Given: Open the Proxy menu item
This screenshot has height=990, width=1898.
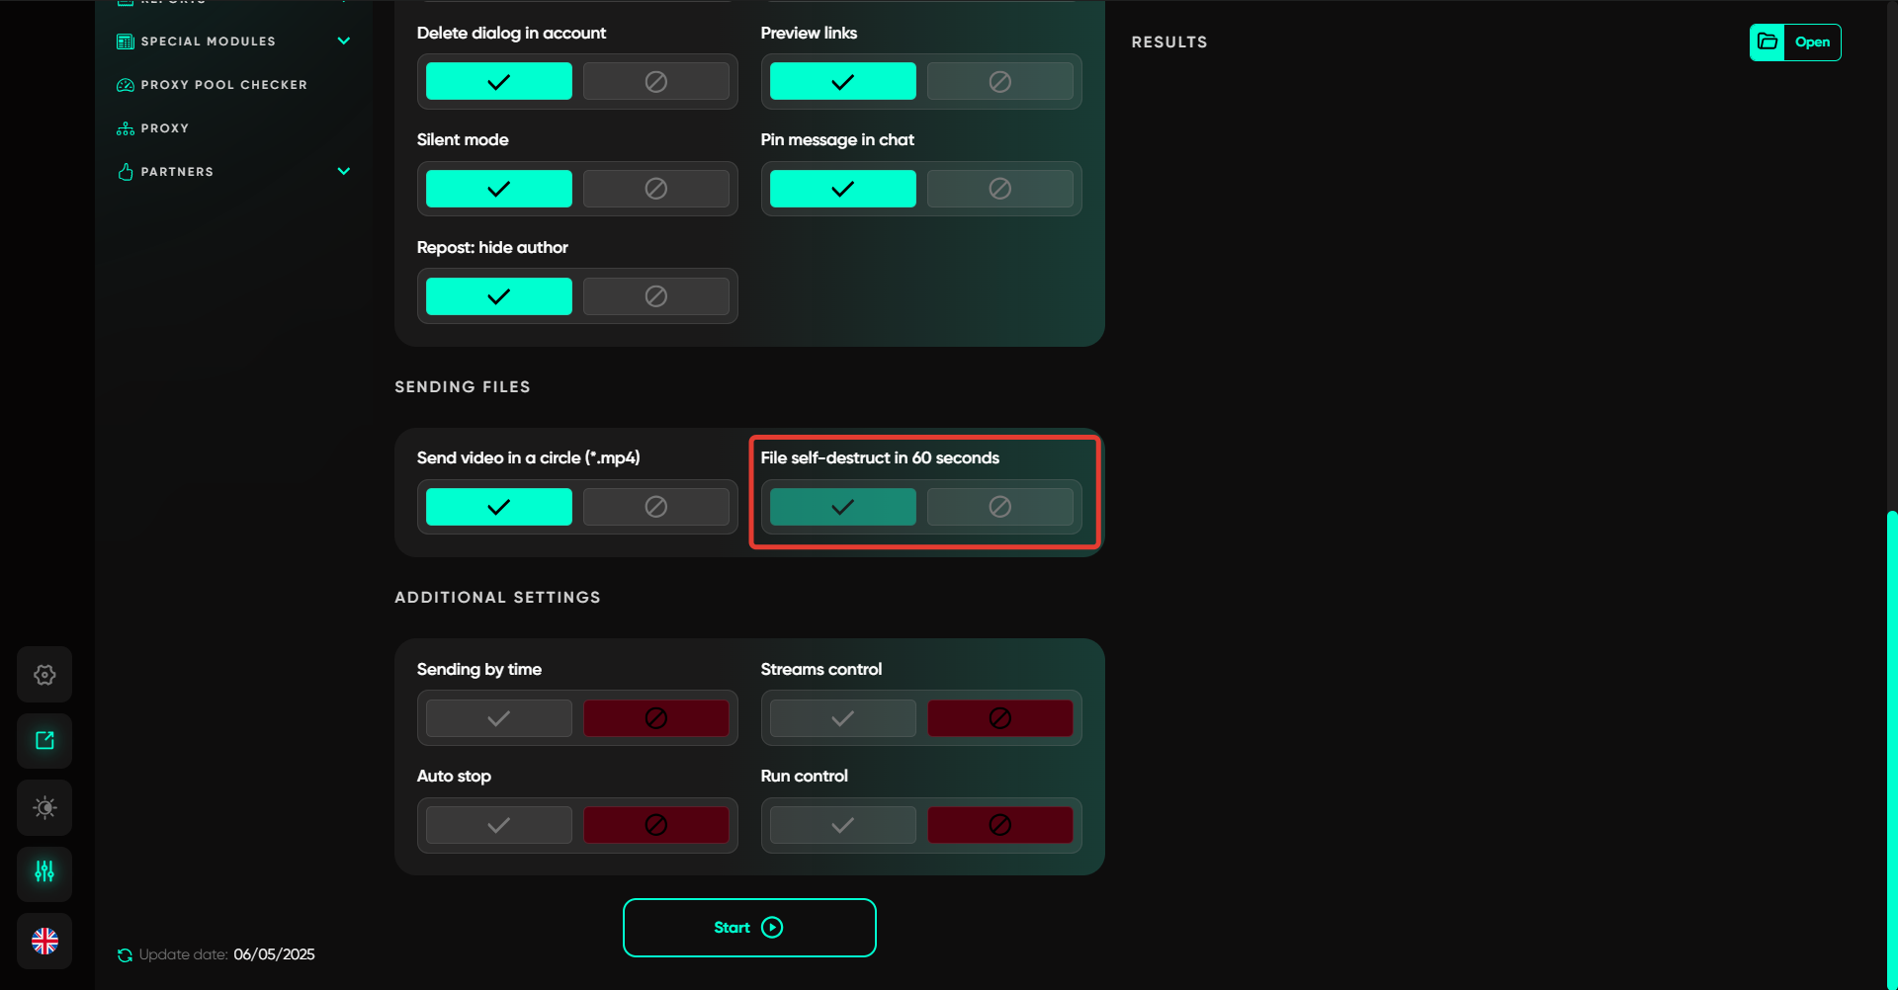Looking at the screenshot, I should pos(164,128).
